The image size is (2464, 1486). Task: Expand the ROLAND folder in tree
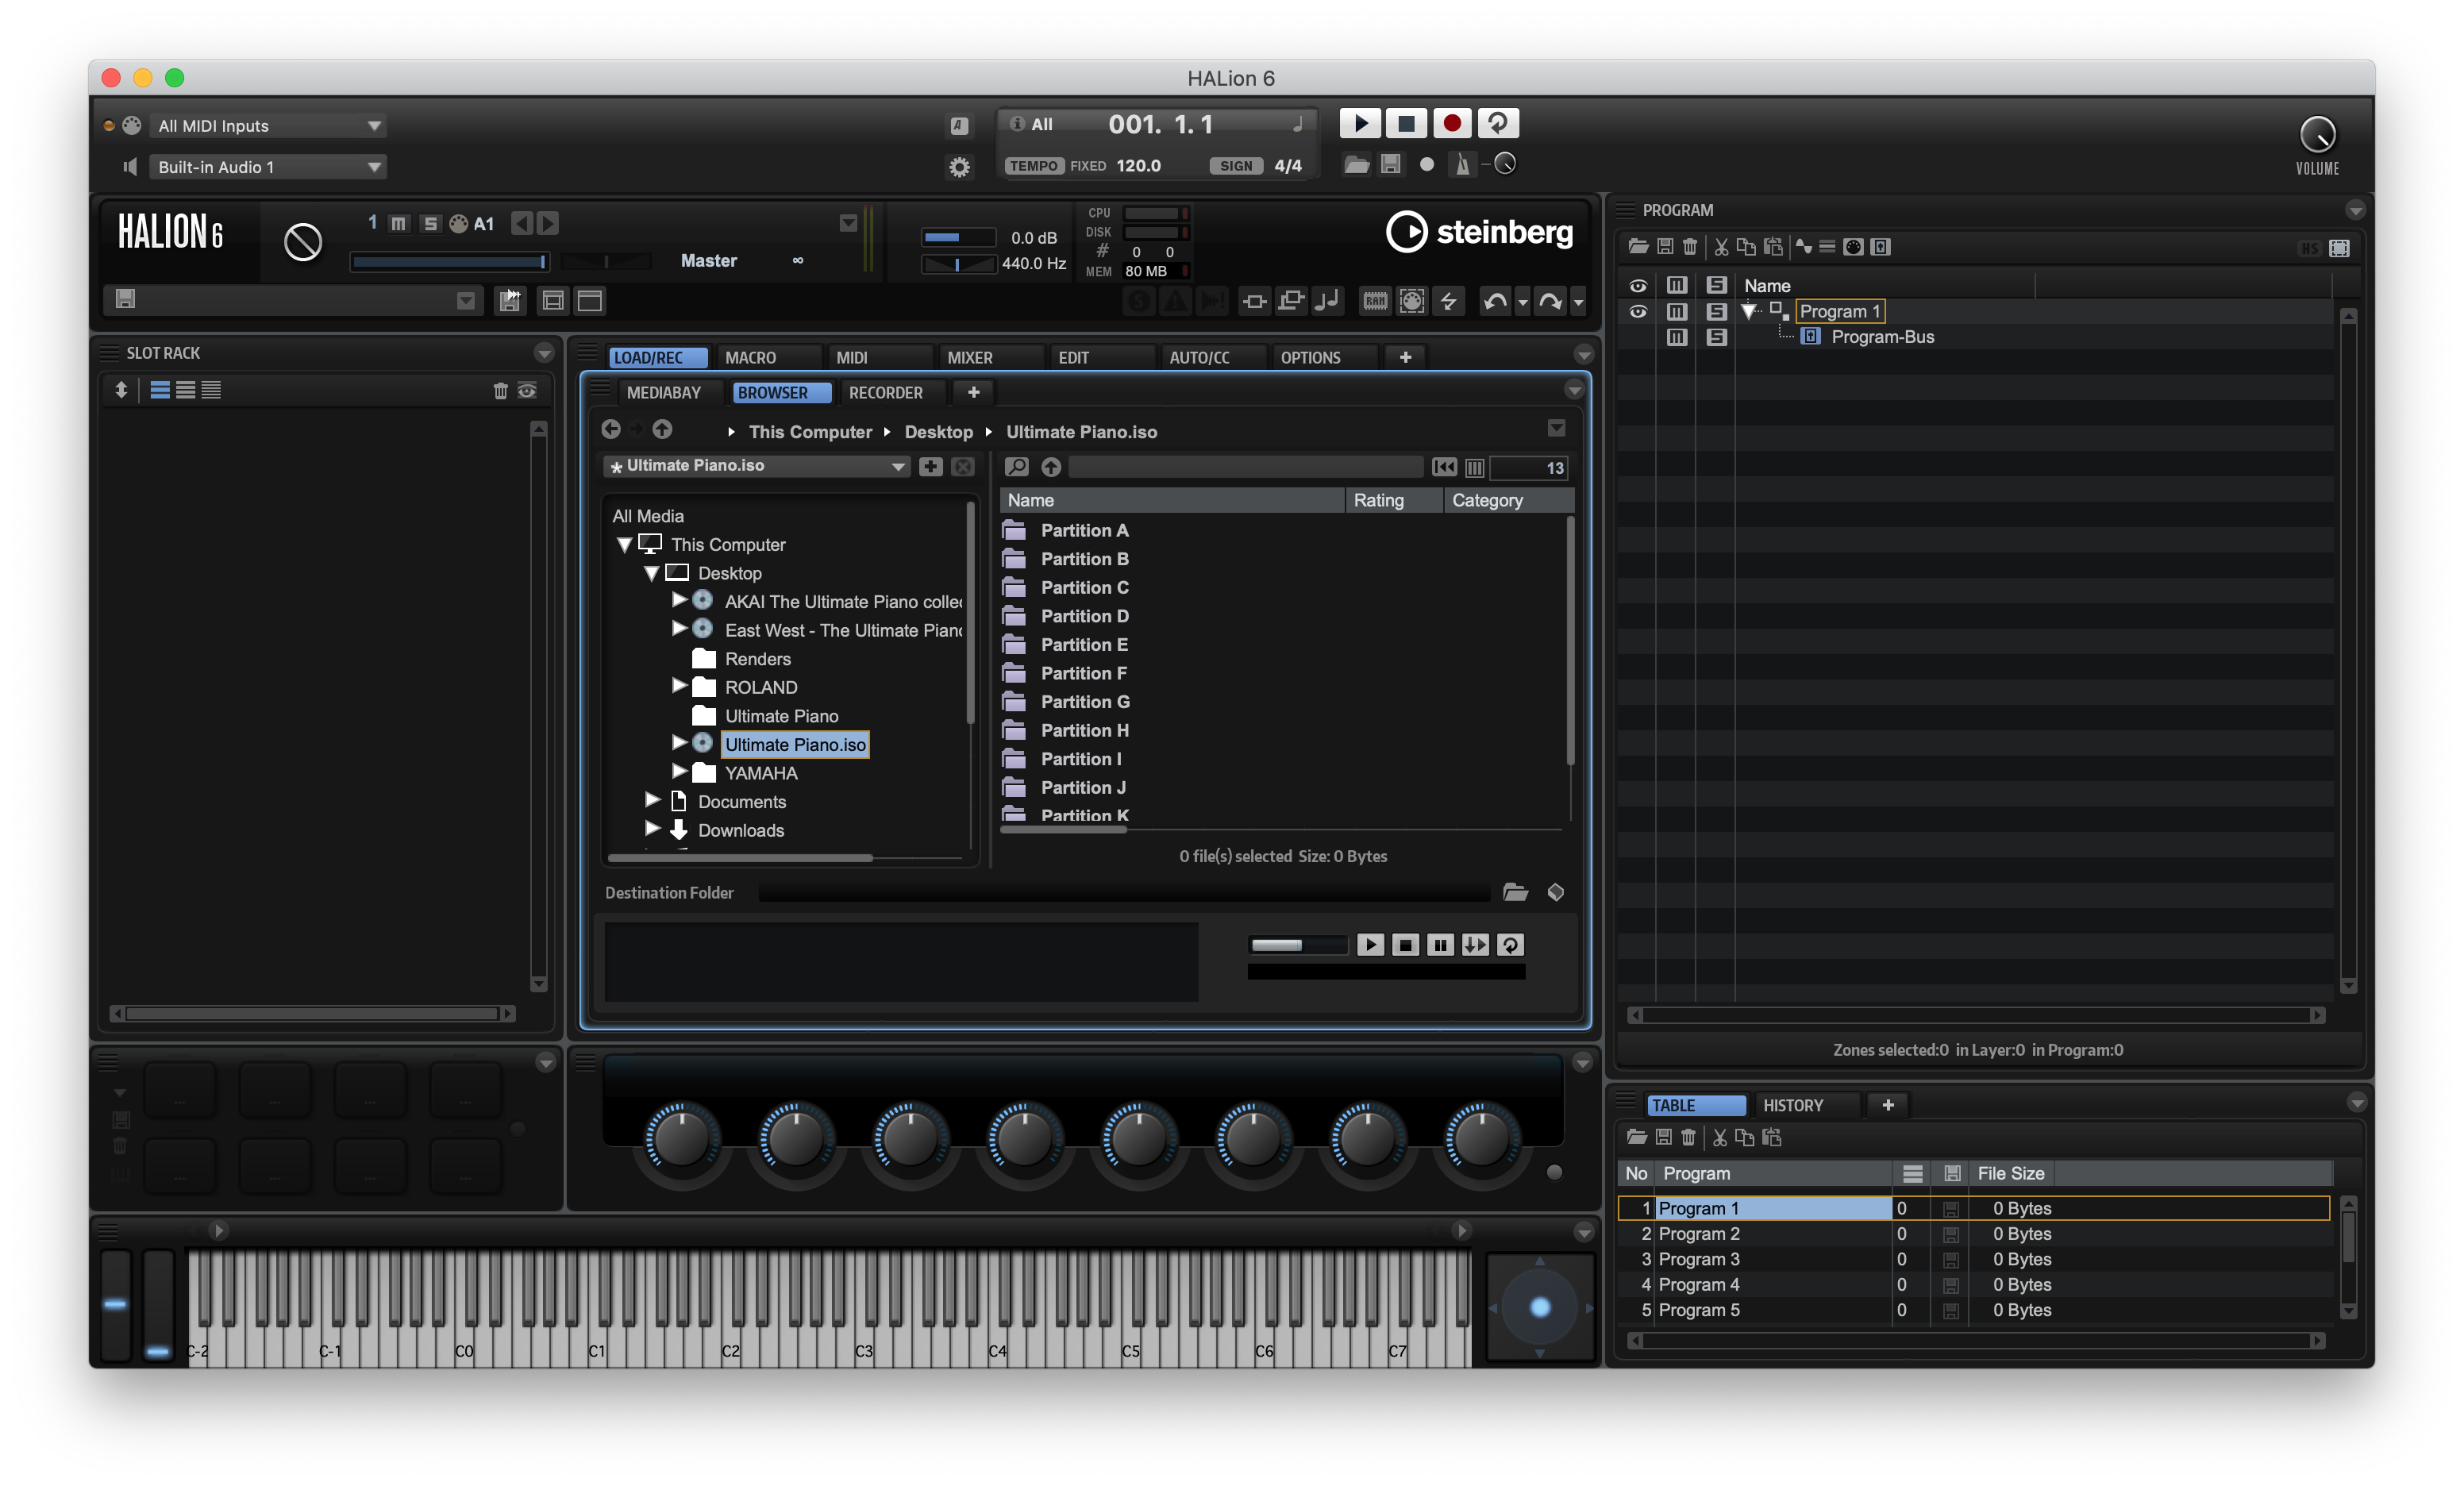(679, 685)
